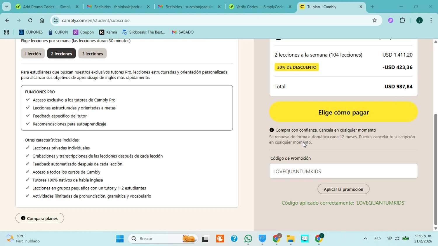Screen dimensions: 438x246
Task: Click the total amount USD 987,84
Action: 398,87
